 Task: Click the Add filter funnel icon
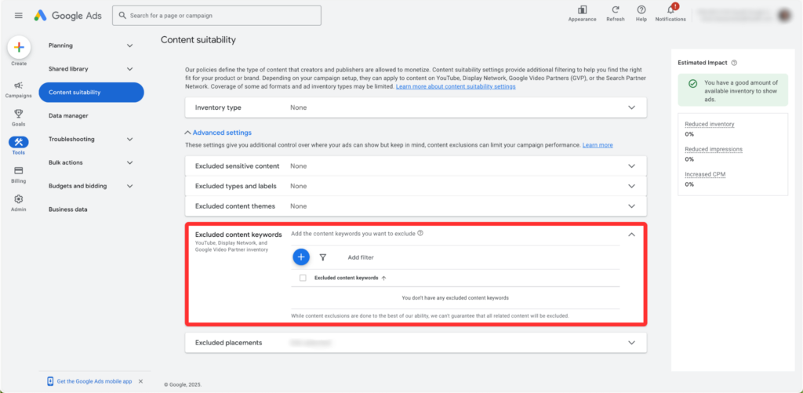pos(322,257)
